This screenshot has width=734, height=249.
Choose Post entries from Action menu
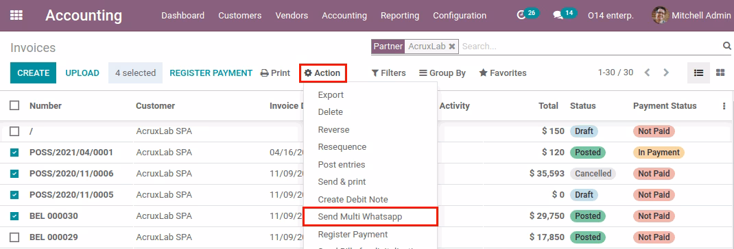(370, 164)
